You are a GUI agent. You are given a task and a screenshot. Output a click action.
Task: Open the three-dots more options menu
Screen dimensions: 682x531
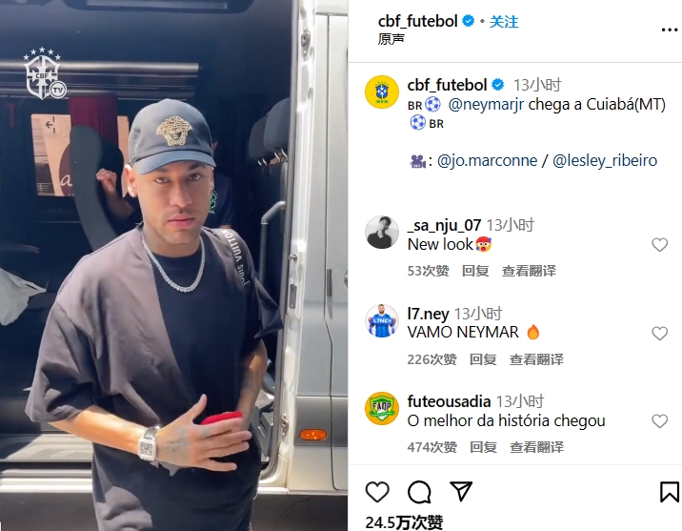point(670,31)
